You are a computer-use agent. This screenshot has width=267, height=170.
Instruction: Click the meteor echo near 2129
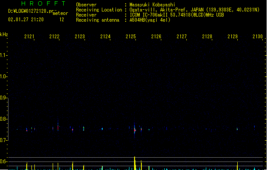tap(237, 129)
